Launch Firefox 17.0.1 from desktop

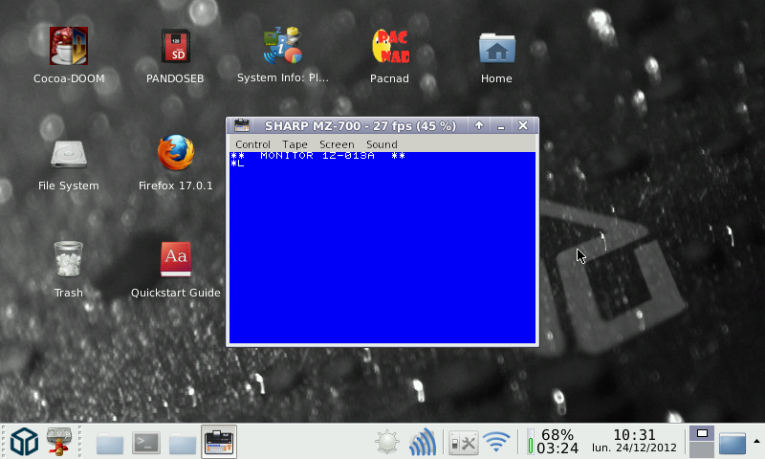coord(176,153)
